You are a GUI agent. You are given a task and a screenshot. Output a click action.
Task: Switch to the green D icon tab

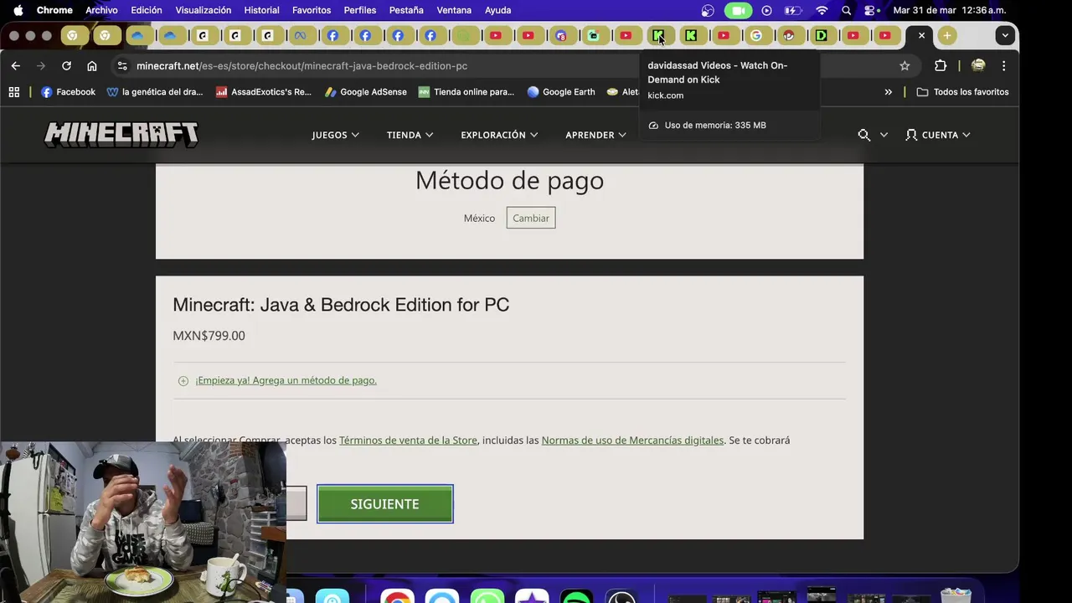(822, 35)
